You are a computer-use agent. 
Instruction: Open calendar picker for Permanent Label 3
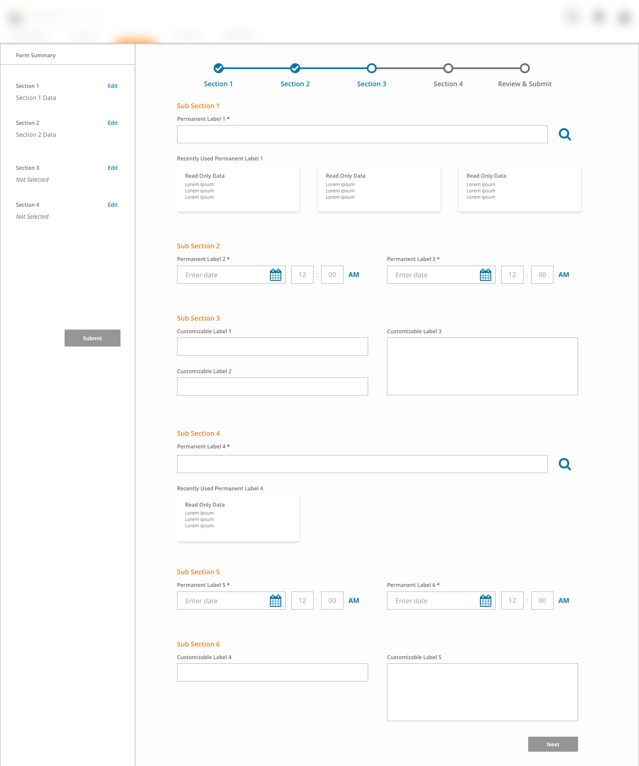[x=486, y=275]
